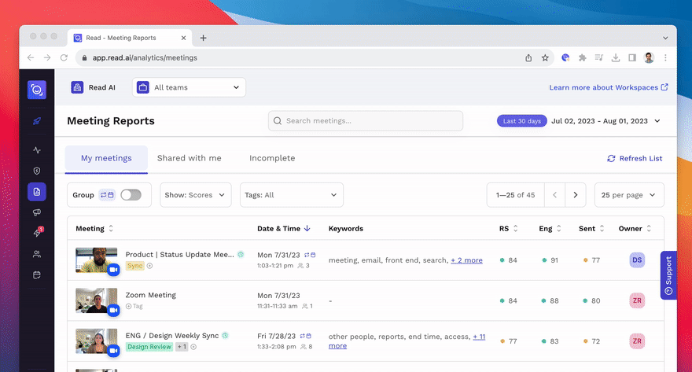The height and width of the screenshot is (372, 692).
Task: Open the activity pulse icon in sidebar
Action: click(37, 150)
